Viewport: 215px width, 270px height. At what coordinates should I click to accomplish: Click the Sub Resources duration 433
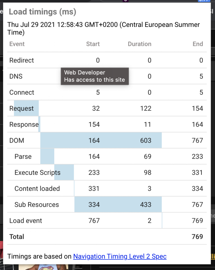click(x=146, y=205)
